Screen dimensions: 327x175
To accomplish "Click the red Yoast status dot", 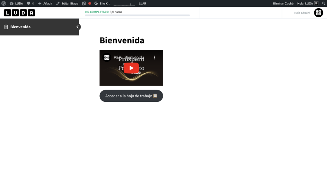I will pos(90,3).
